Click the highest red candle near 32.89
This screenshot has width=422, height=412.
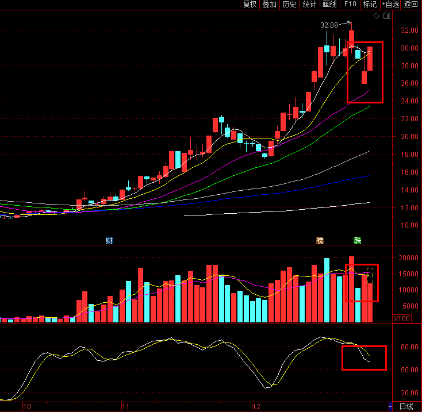[351, 39]
